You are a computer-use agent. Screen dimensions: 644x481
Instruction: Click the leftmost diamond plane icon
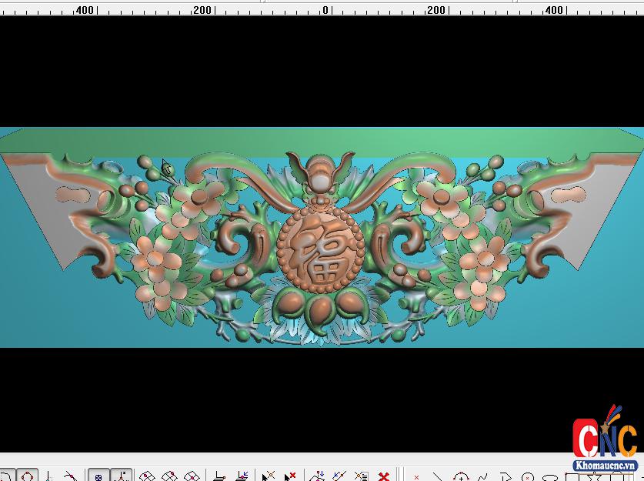click(x=147, y=476)
